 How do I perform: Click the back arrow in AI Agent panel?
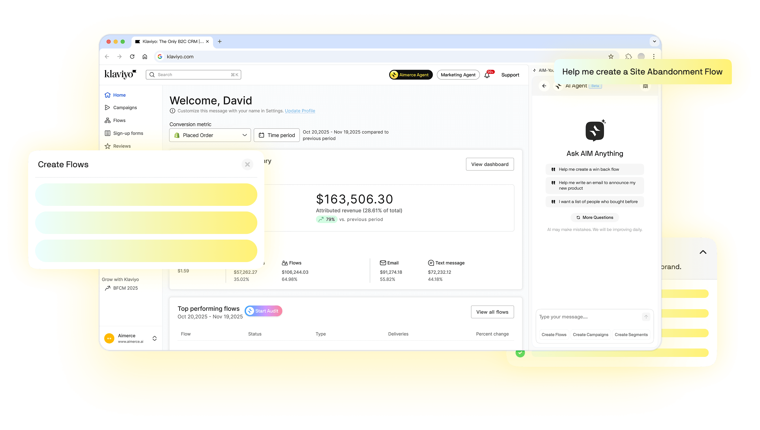pyautogui.click(x=544, y=86)
